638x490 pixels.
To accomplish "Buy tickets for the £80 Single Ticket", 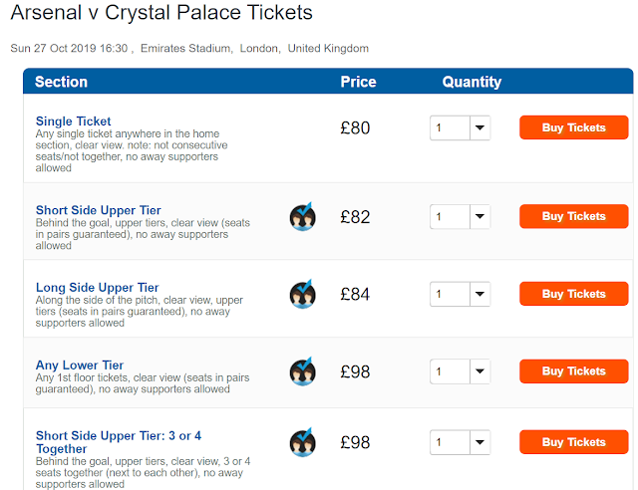I will 573,127.
